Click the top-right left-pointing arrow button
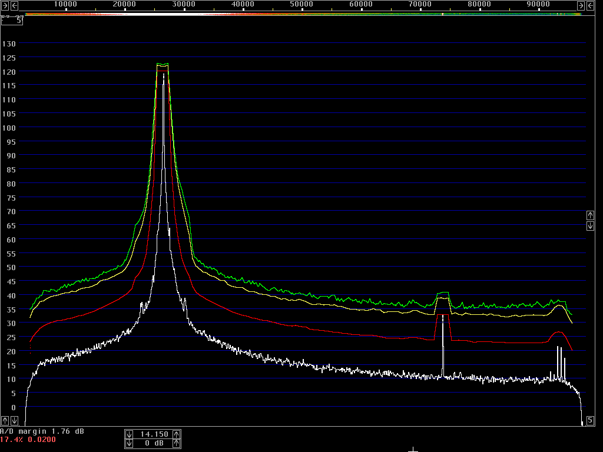 590,5
